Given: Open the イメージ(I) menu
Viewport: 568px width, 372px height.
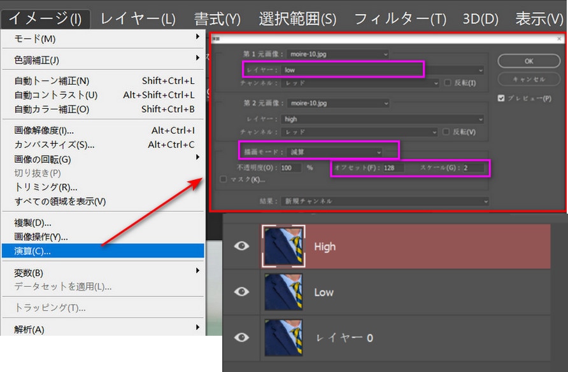Looking at the screenshot, I should [x=45, y=18].
